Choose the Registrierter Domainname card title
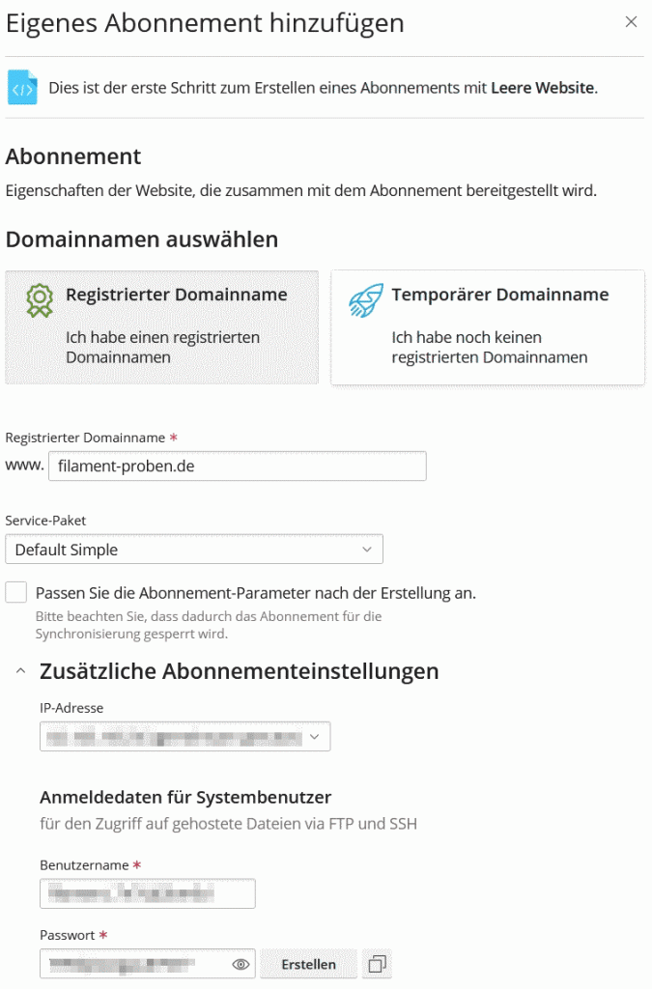The width and height of the screenshot is (652, 989). coord(176,295)
